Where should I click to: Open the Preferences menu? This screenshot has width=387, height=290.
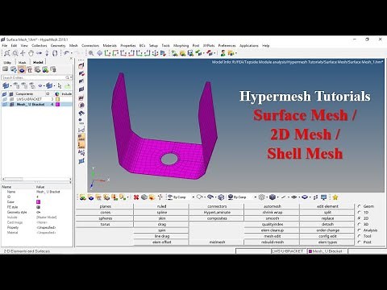click(227, 46)
